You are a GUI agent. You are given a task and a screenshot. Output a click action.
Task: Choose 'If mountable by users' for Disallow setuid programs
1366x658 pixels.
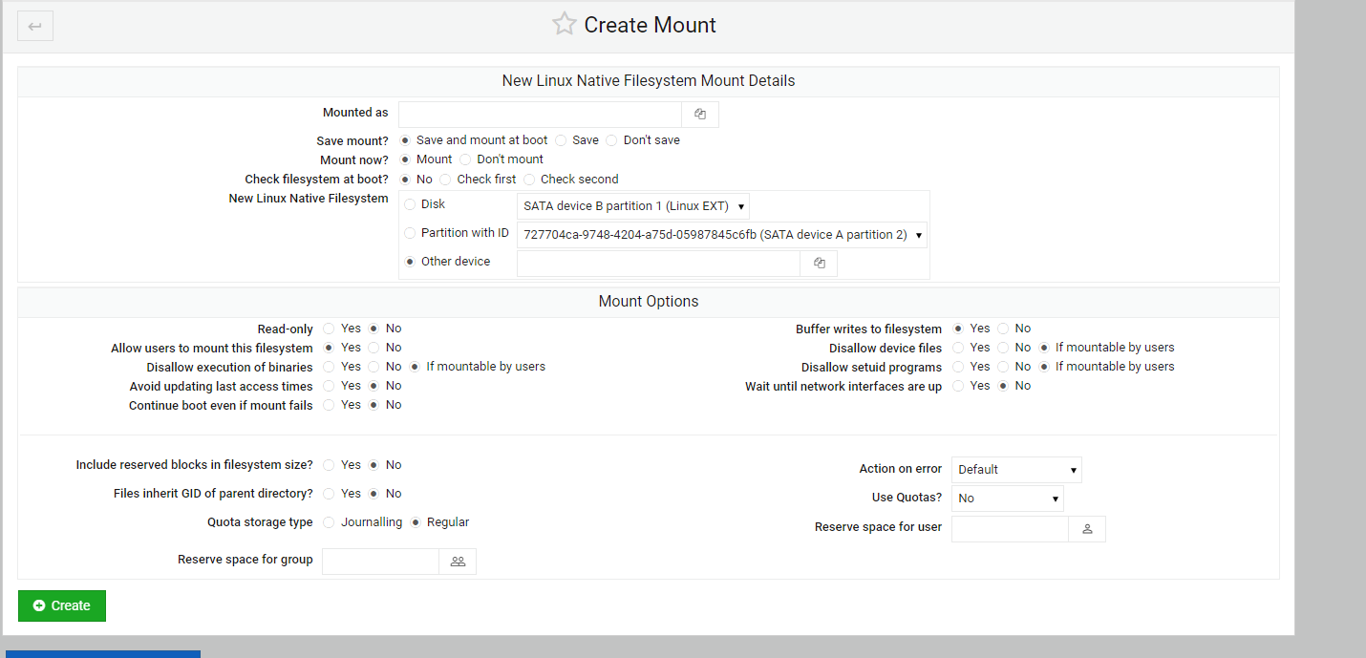point(1044,367)
